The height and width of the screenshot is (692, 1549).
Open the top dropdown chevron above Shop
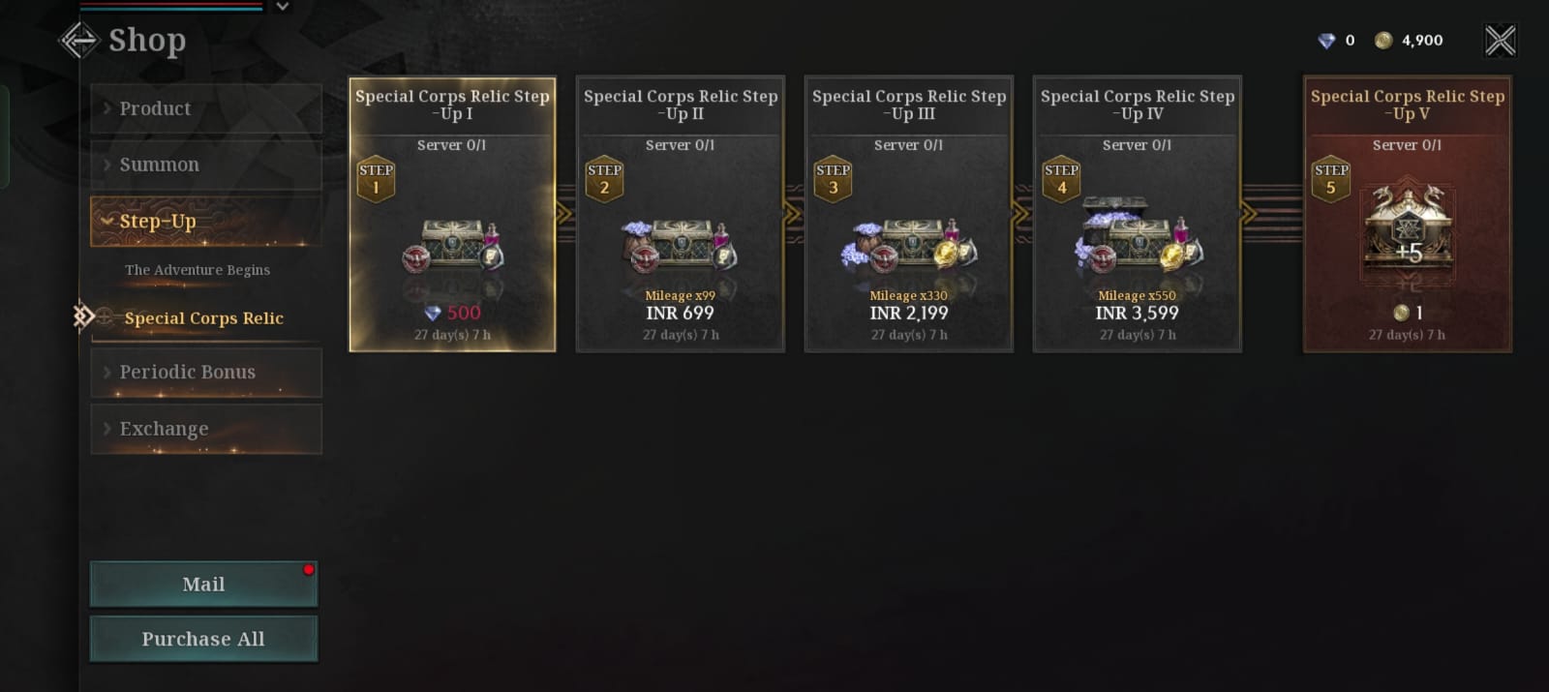tap(282, 6)
